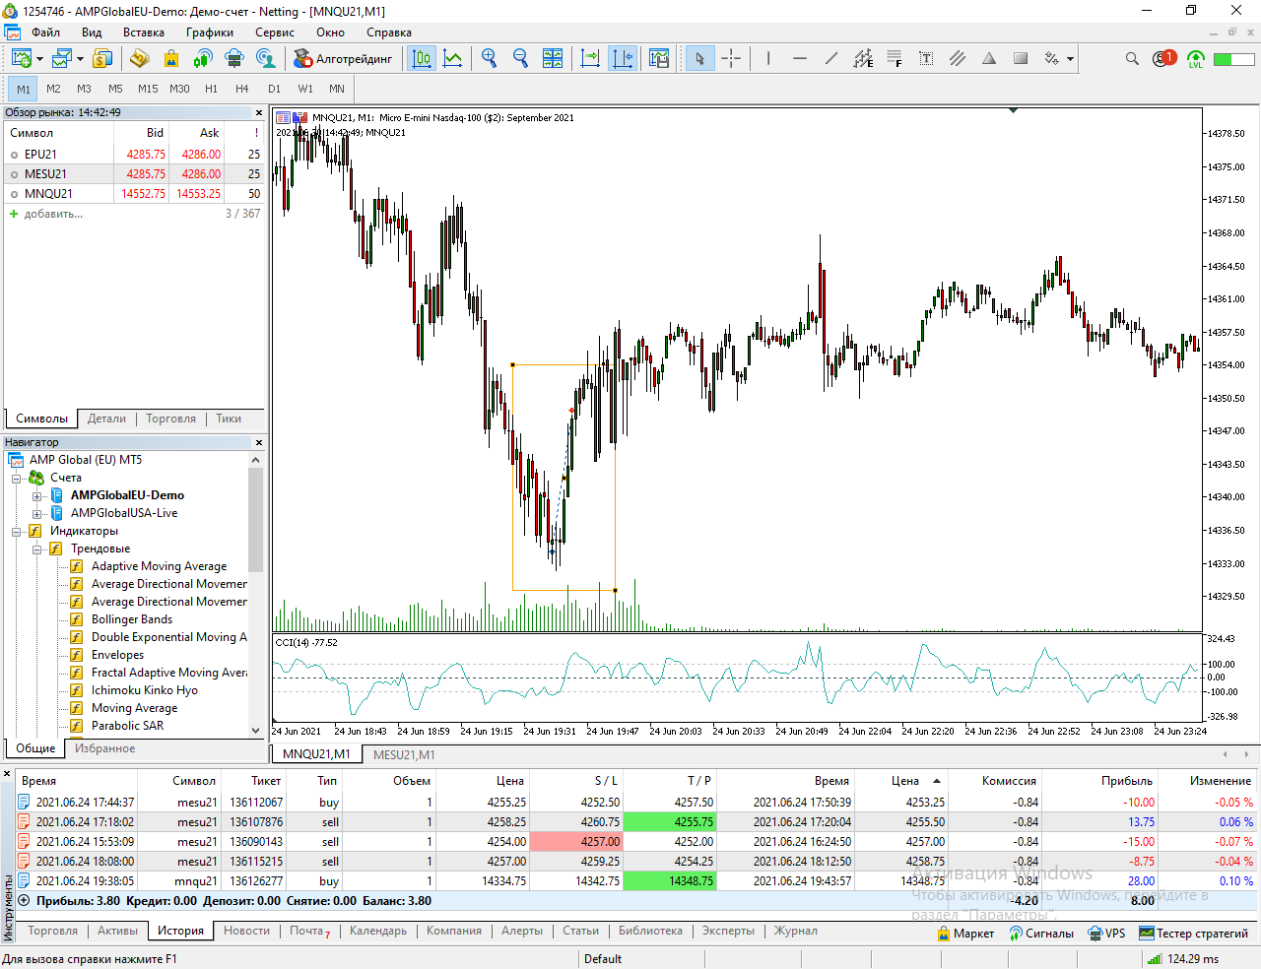Collapse the Трендовые indicators group

[37, 549]
